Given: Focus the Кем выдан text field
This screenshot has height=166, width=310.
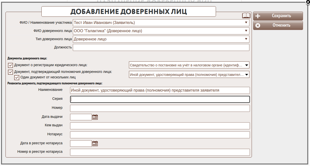Looking at the screenshot, I should coord(160,126).
